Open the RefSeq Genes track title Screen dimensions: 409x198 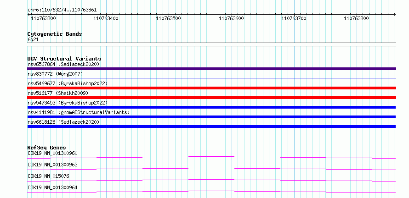click(x=47, y=148)
